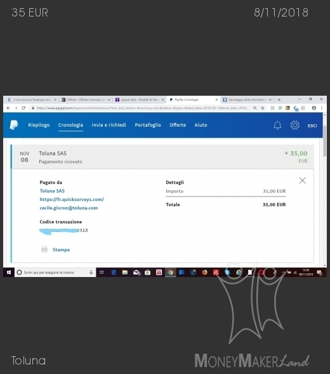Click the 'Pagamento ricevuto' text
330x374 pixels.
click(x=60, y=162)
